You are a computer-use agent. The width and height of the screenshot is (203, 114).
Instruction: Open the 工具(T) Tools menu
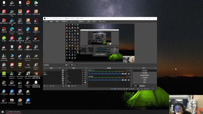[89, 21]
